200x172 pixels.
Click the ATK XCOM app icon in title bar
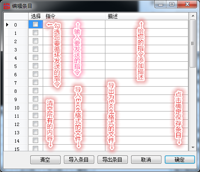[x=7, y=6]
